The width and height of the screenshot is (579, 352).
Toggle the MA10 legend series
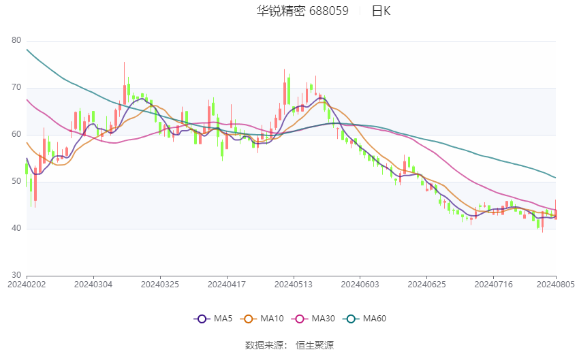tap(262, 319)
